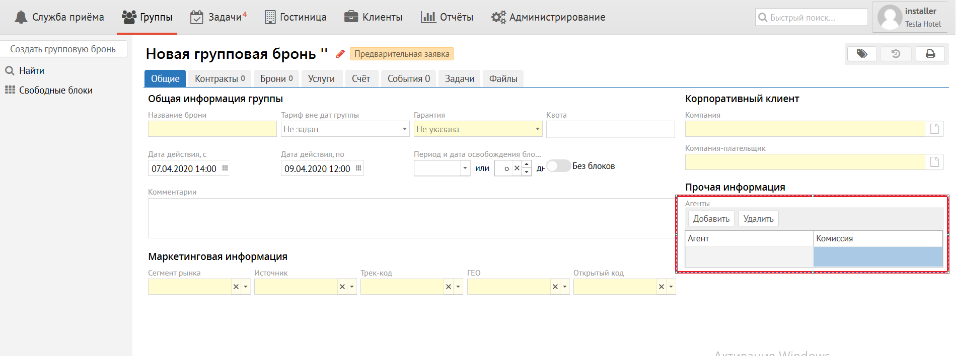
Task: Click Создать групповую бронь button
Action: [63, 49]
